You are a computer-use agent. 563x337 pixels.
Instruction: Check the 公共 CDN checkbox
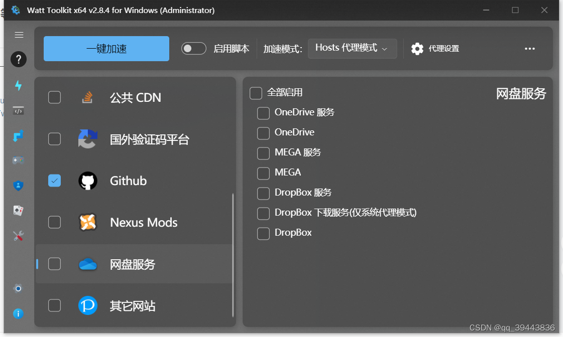(55, 97)
